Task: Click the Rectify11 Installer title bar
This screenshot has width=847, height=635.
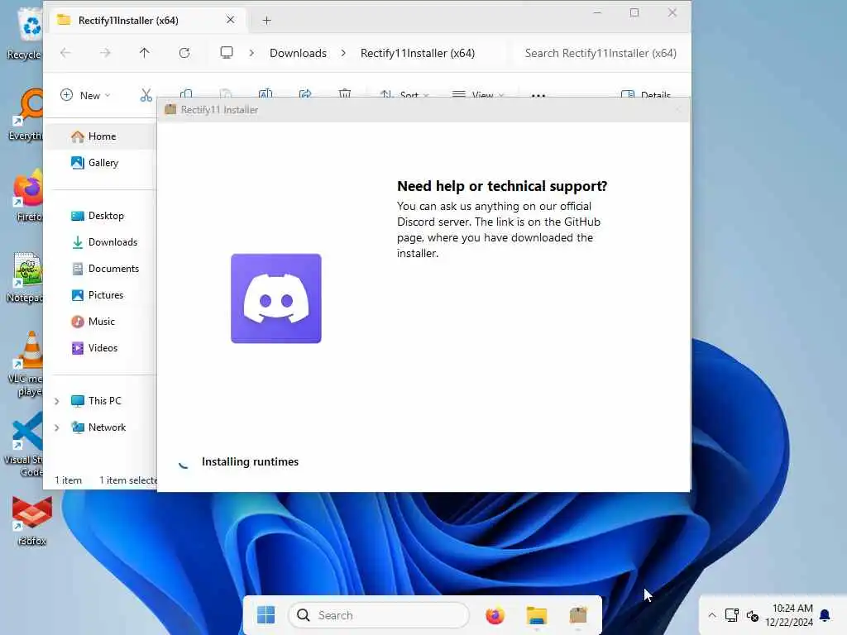Action: (424, 110)
